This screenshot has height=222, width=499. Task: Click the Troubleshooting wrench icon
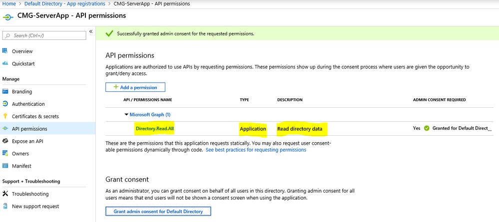(5, 194)
